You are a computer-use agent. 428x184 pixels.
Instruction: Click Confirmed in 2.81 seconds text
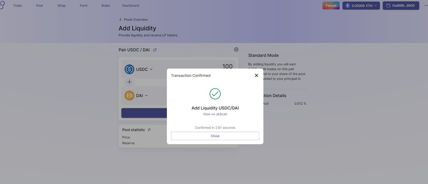point(215,128)
